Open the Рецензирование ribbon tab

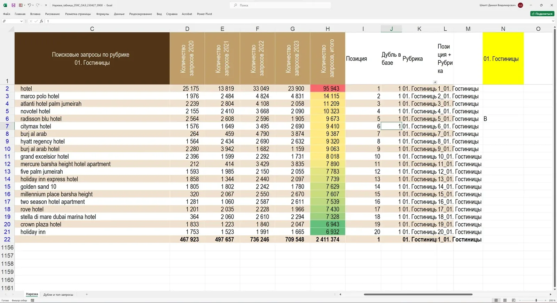click(141, 14)
